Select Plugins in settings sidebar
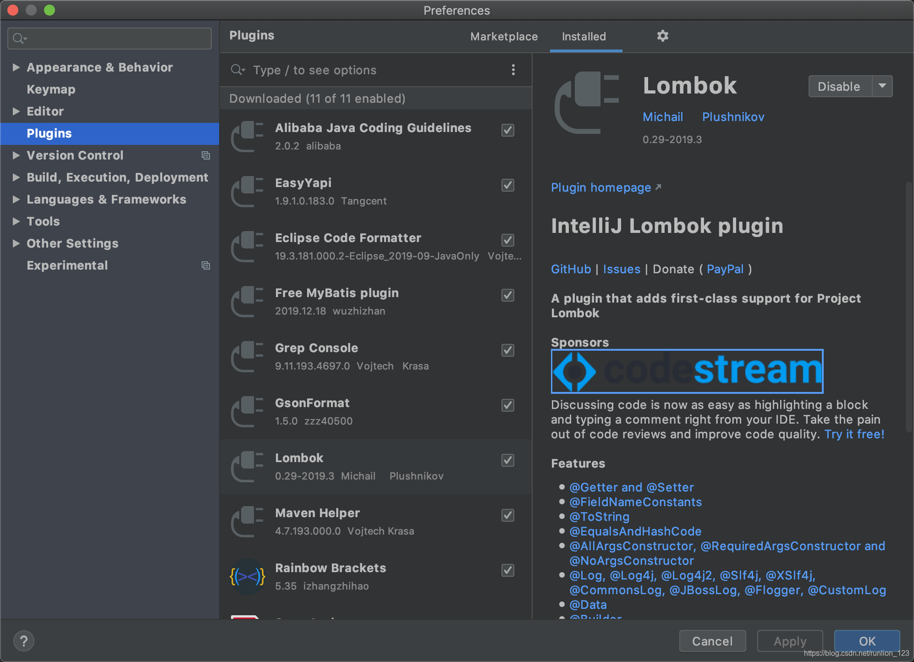This screenshot has width=914, height=662. click(110, 133)
